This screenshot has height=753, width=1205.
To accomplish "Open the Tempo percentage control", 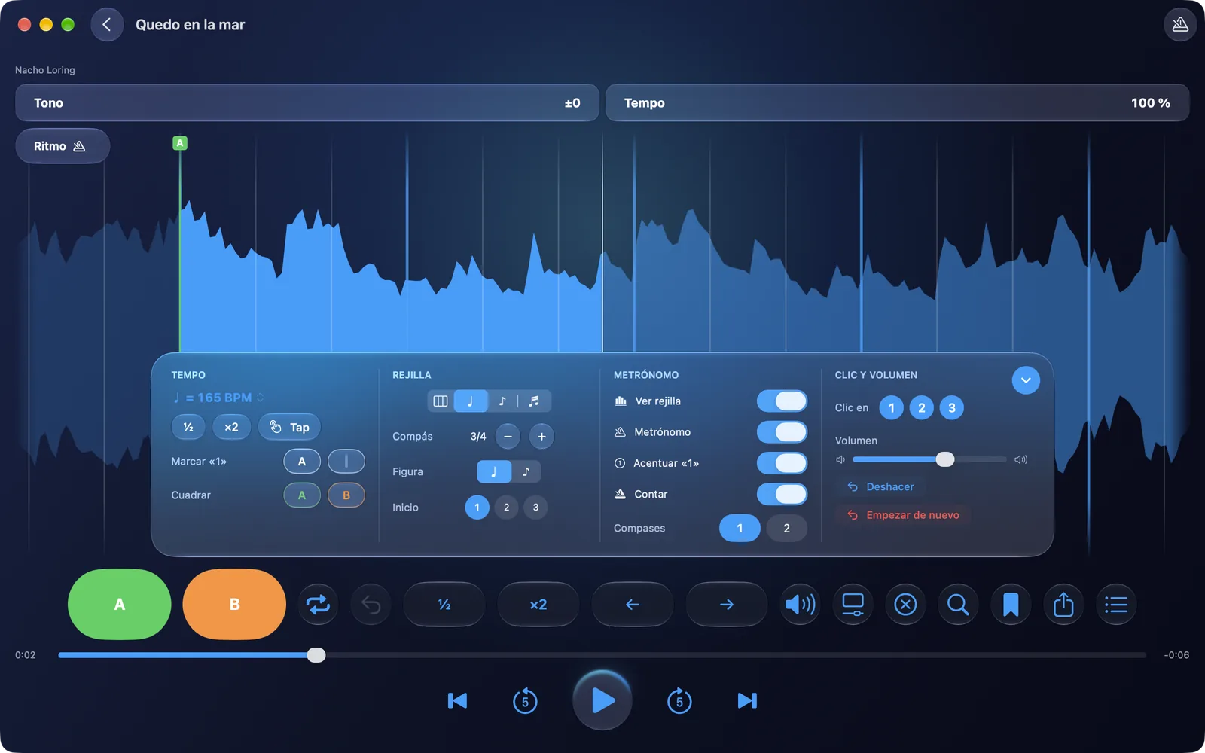I will point(898,102).
